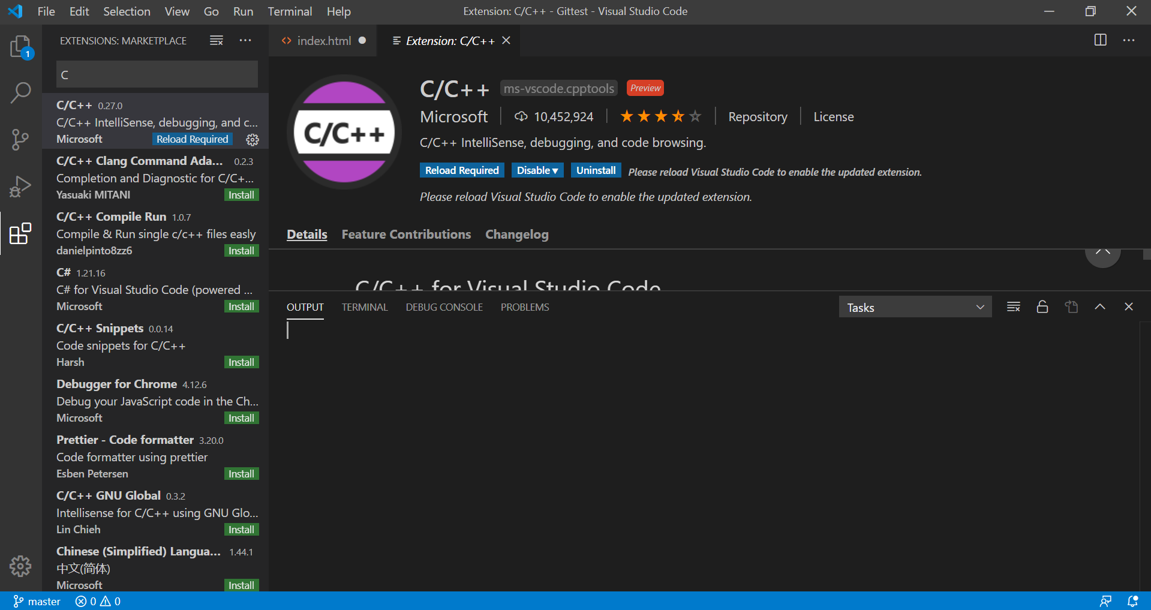Split the editor to the right
The image size is (1151, 610).
[1100, 40]
